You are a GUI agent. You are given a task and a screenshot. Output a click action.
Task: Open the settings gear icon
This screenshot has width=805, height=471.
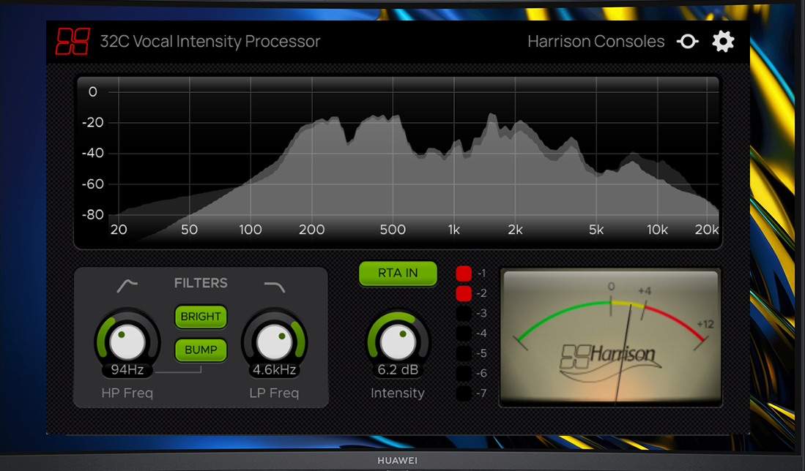click(x=723, y=42)
